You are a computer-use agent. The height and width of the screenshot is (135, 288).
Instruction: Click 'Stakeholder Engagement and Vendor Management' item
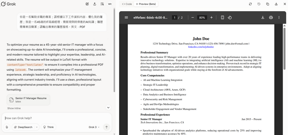(170, 109)
